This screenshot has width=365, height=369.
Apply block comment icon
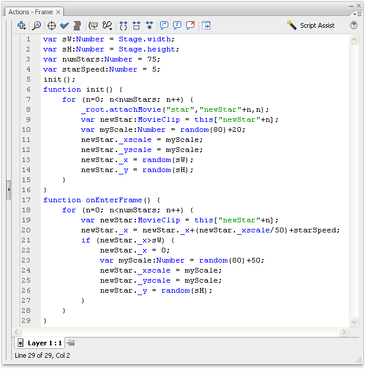[x=164, y=25]
